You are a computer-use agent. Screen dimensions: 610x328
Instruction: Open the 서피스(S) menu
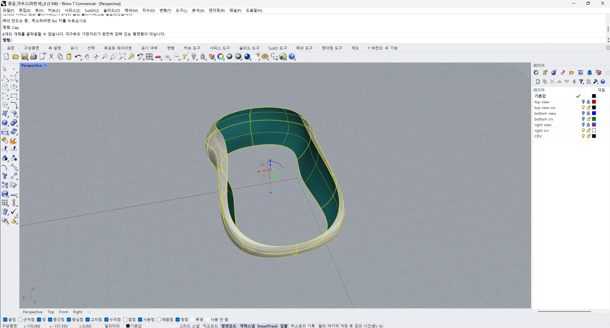[73, 10]
